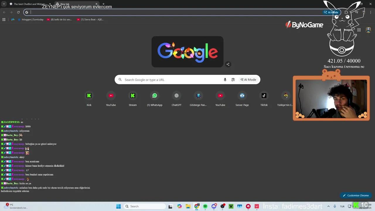375x211 pixels.
Task: Open the TikTok shortcut tile
Action: pyautogui.click(x=264, y=96)
